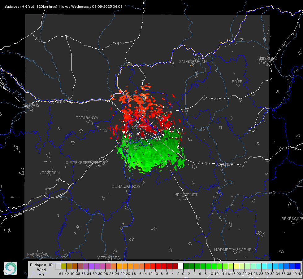Select the 42 value on the wind scale
303x279 pixels.
tap(300, 274)
